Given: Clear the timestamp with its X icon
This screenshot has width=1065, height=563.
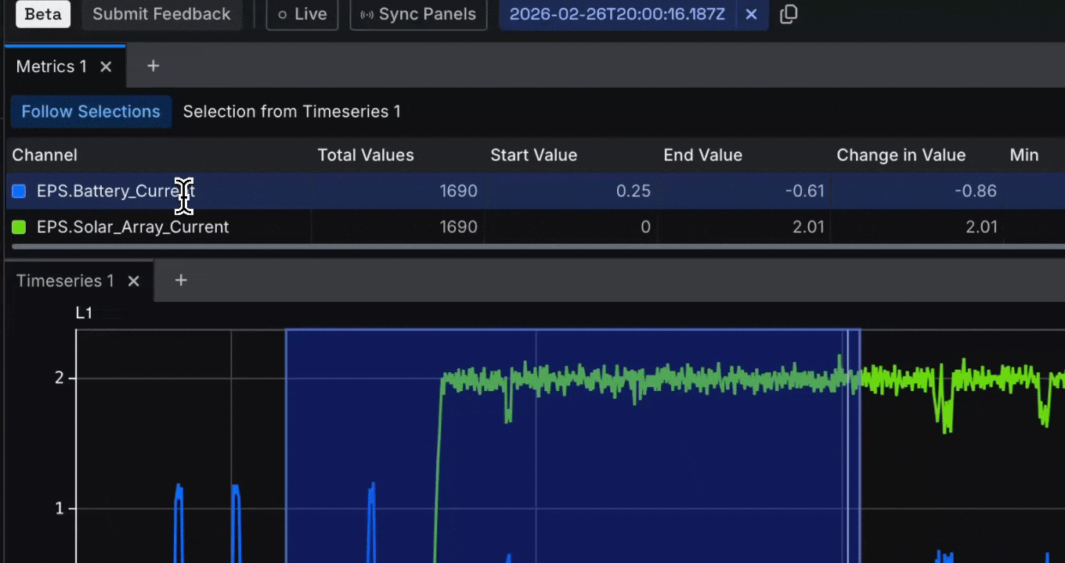Looking at the screenshot, I should click(x=751, y=14).
